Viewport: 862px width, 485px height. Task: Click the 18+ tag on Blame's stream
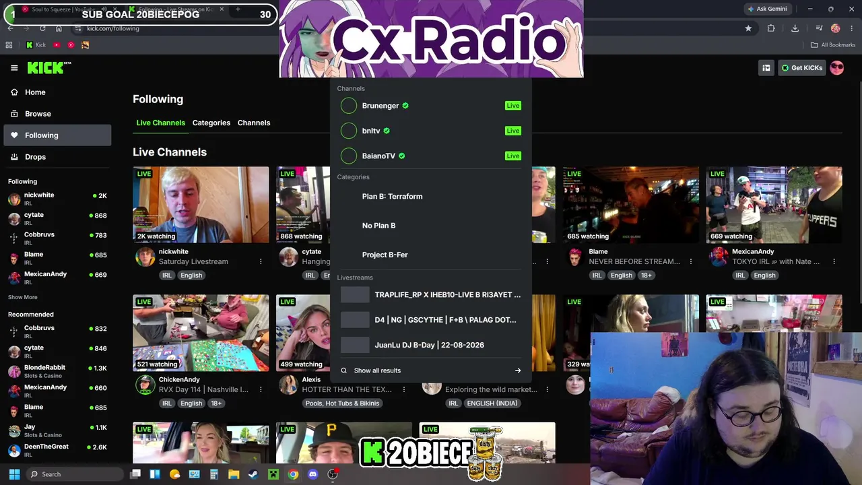tap(646, 275)
